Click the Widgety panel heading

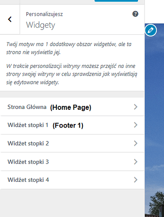40,25
